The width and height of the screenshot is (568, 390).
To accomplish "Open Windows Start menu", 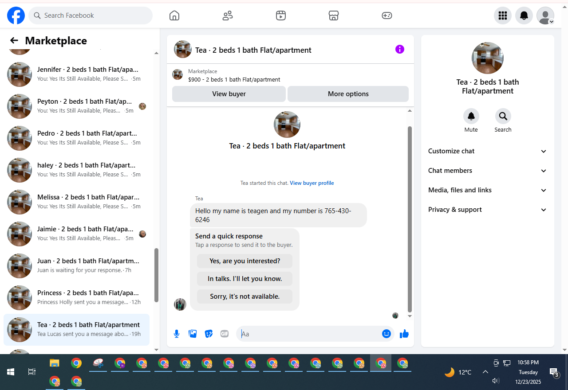I will [11, 372].
